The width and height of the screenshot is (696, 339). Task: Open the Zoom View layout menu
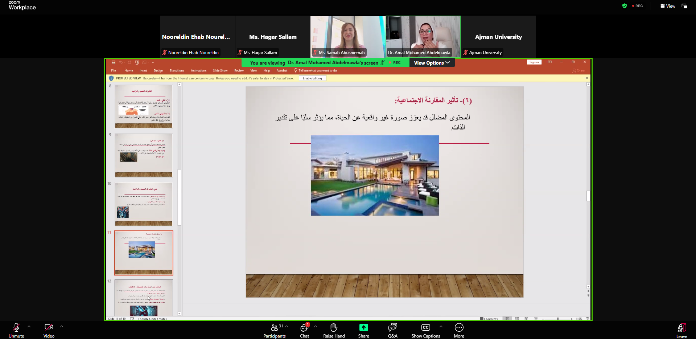pyautogui.click(x=668, y=6)
